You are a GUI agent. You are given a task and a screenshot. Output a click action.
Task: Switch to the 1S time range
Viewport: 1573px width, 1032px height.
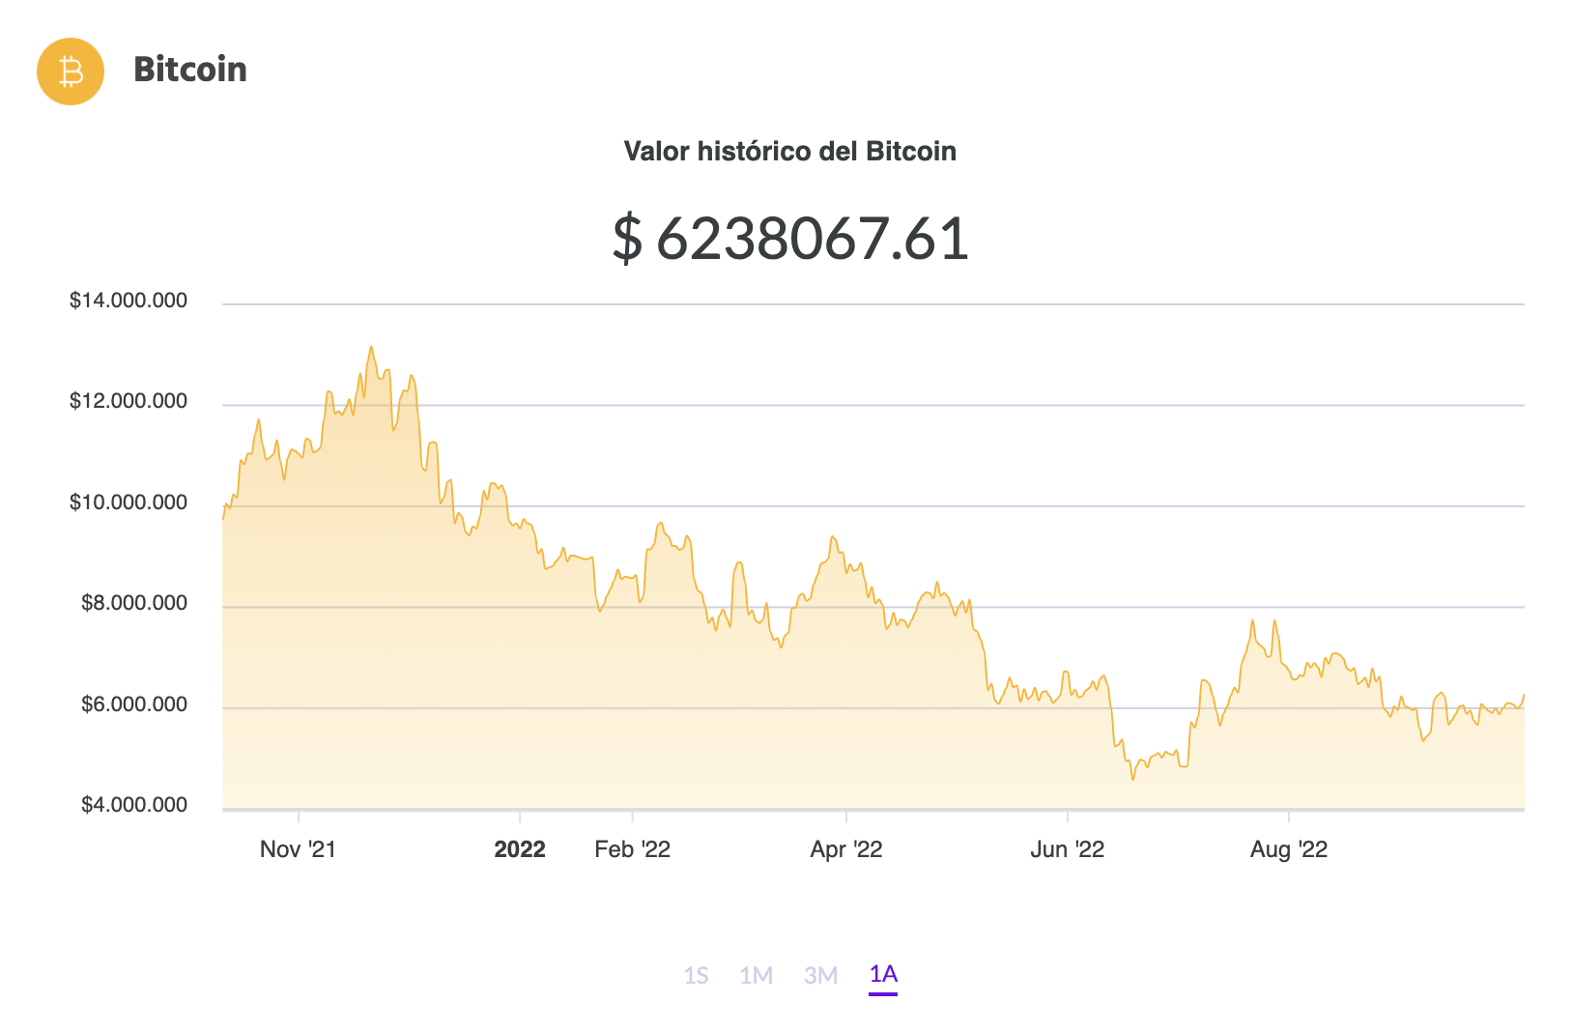696,975
